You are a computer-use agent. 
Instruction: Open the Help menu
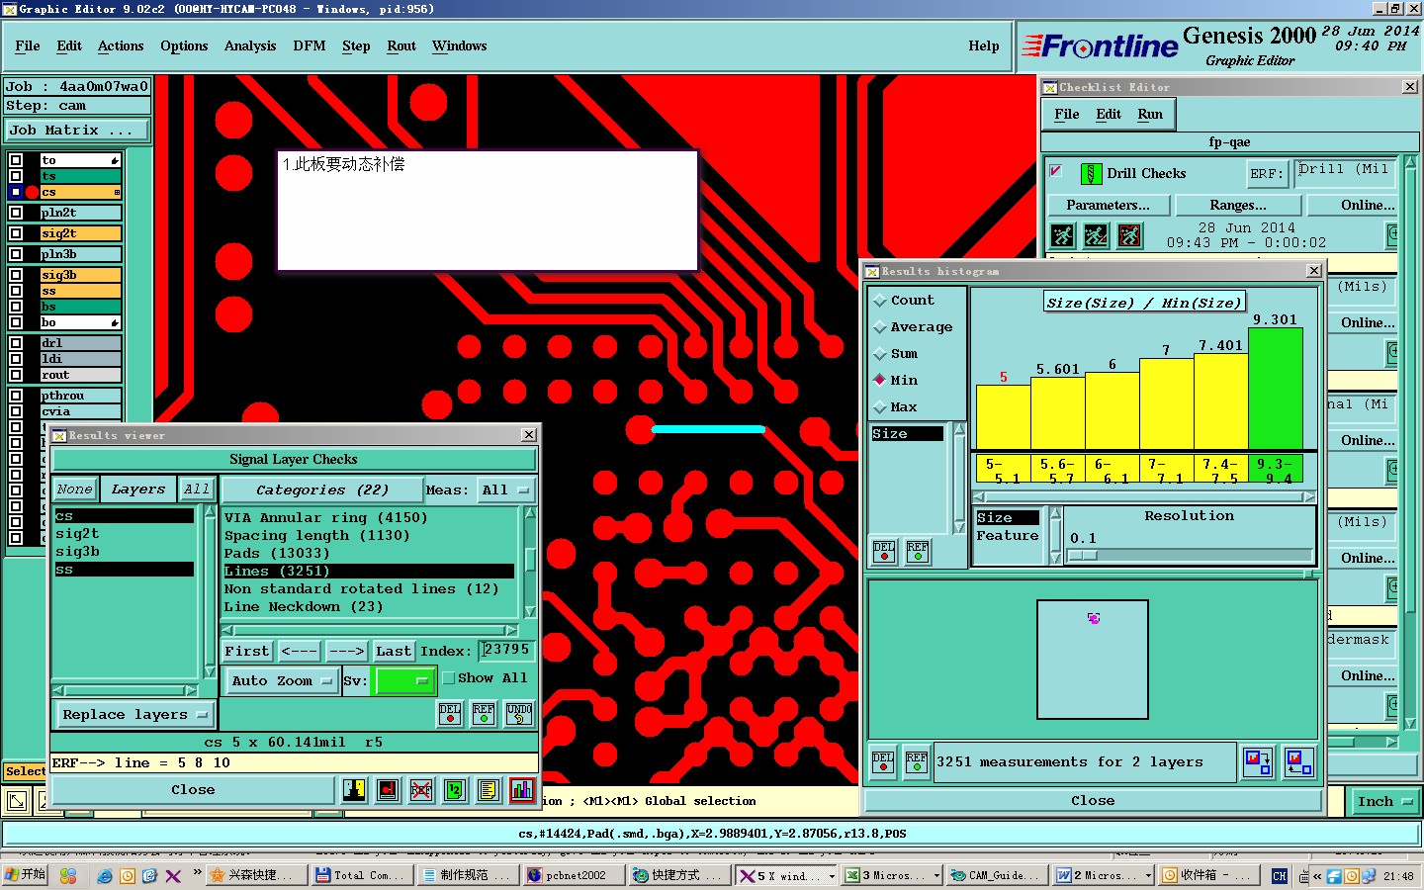tap(984, 46)
